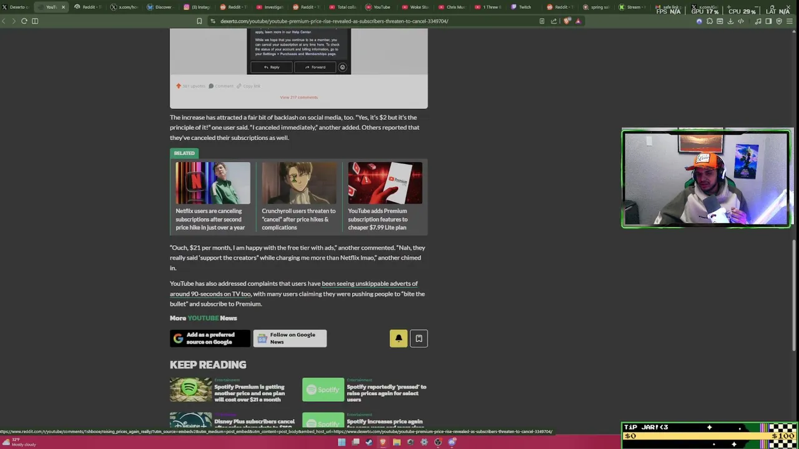This screenshot has height=449, width=799.
Task: Click the Forward button in embedded email
Action: tap(315, 67)
